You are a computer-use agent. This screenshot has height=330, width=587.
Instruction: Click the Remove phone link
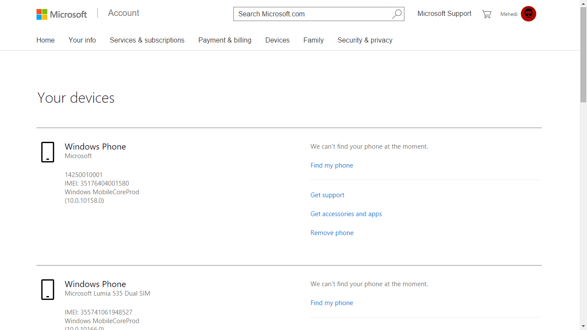coord(332,233)
